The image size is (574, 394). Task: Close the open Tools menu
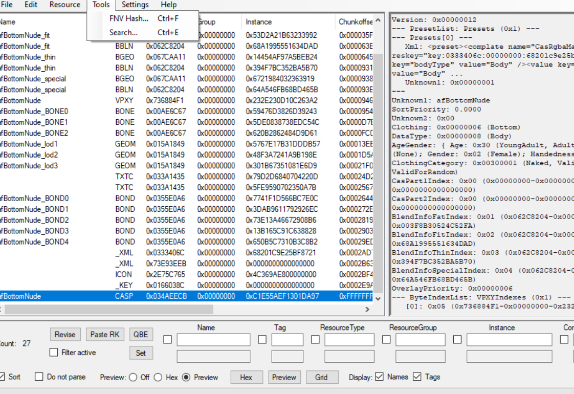click(101, 5)
